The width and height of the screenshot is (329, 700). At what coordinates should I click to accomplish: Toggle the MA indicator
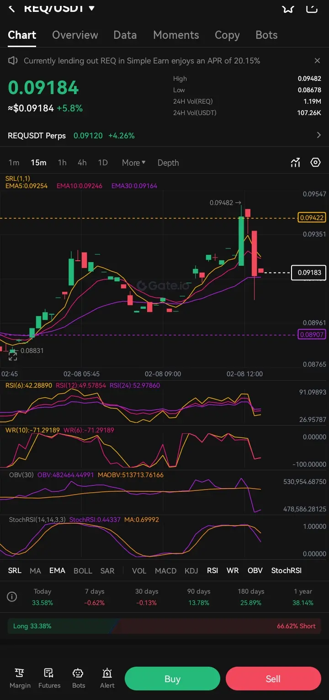(x=35, y=570)
